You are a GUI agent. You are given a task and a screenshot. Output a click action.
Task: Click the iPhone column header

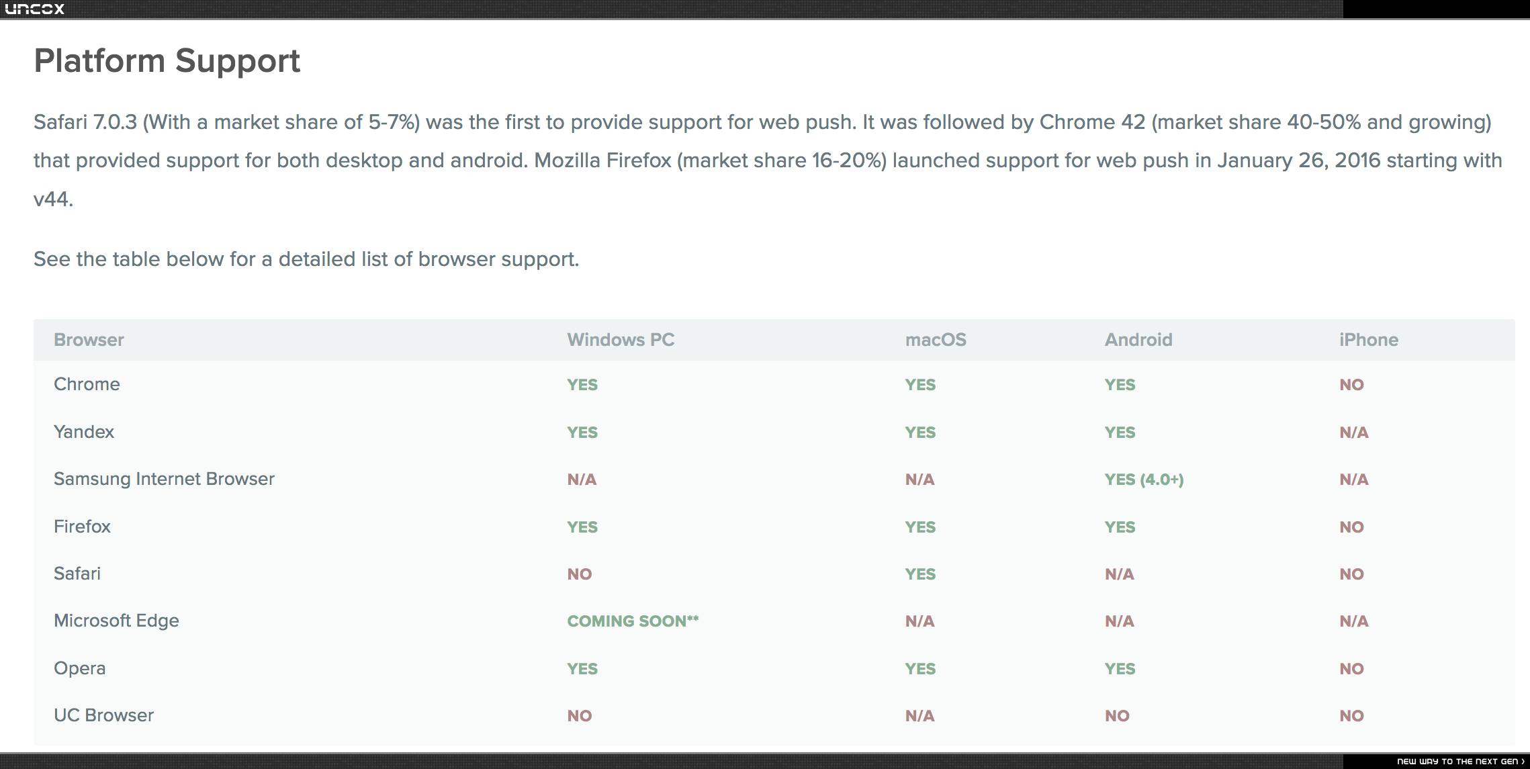pos(1369,340)
